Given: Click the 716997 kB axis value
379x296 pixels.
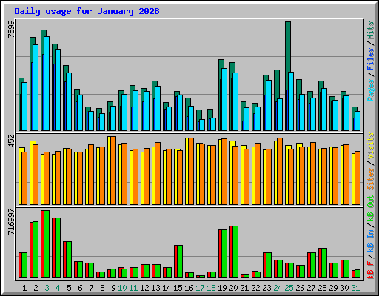Looking at the screenshot, I should (11, 222).
